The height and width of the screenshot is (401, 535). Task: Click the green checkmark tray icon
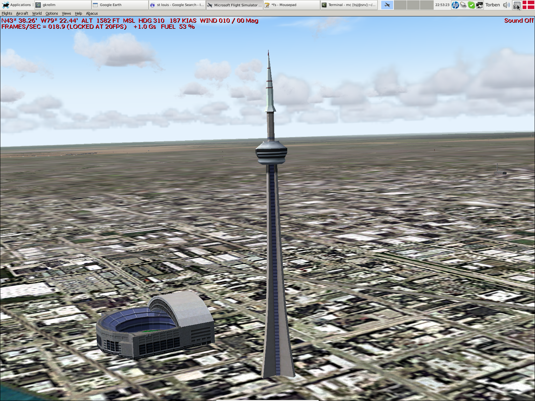tap(471, 5)
